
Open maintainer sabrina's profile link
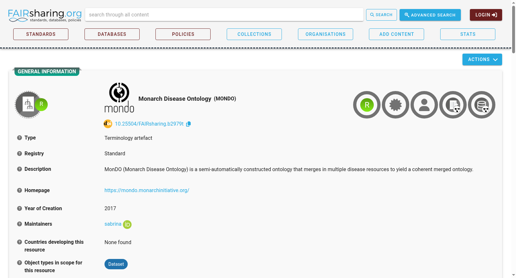point(113,224)
